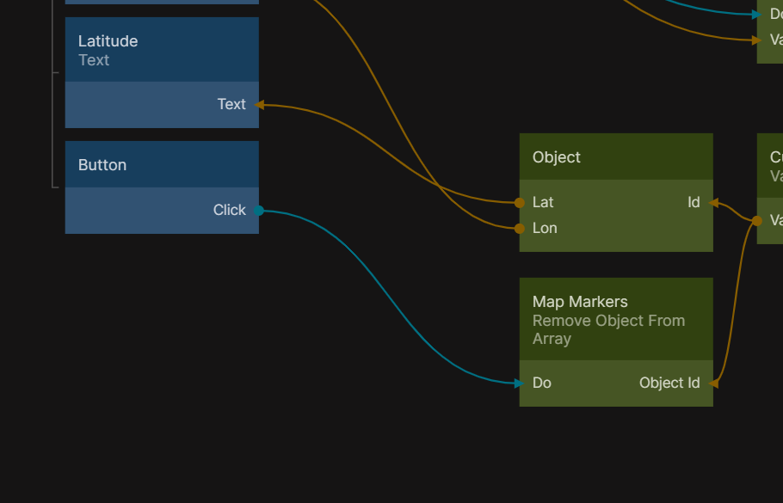Image resolution: width=783 pixels, height=503 pixels.
Task: Click the 'Click' port label in Button node
Action: point(229,210)
